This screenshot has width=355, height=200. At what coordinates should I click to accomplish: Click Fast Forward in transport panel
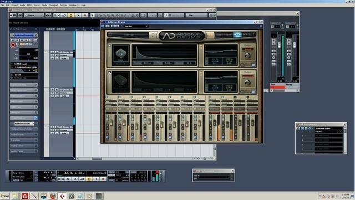click(75, 179)
